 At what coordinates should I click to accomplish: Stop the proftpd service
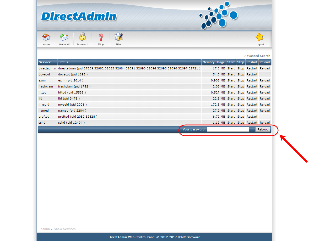coord(241,117)
